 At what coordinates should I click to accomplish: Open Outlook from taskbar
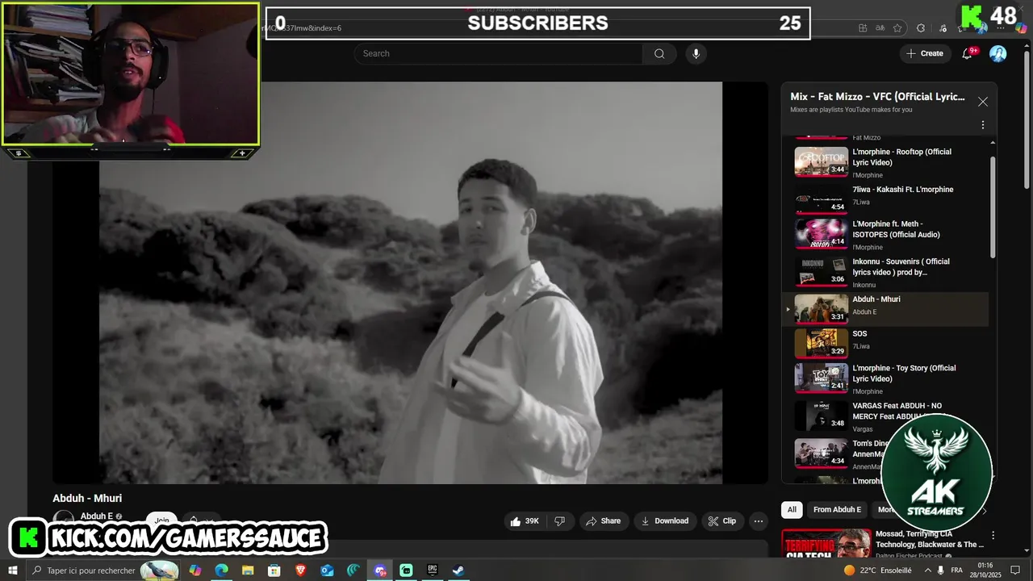coord(327,571)
